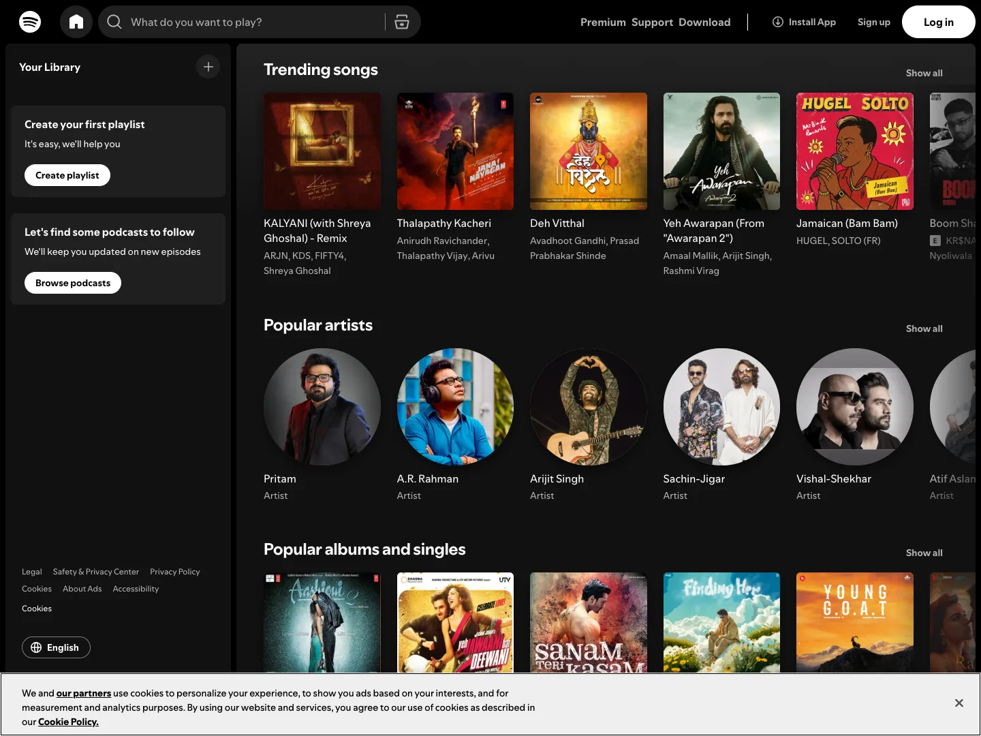Open Pritam artist photo

pos(322,407)
